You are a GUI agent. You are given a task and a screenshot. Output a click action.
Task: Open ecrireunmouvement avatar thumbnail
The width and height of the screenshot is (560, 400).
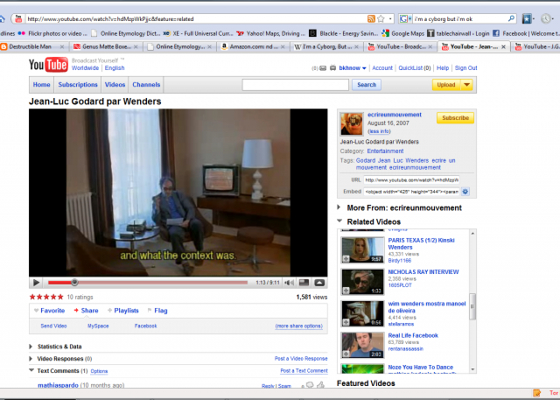(352, 123)
